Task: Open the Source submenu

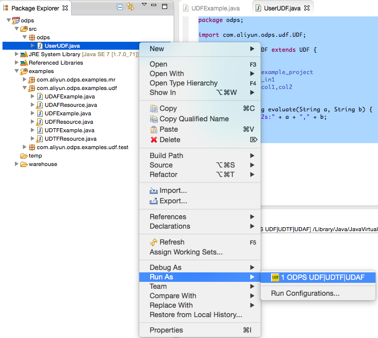Action: point(200,165)
